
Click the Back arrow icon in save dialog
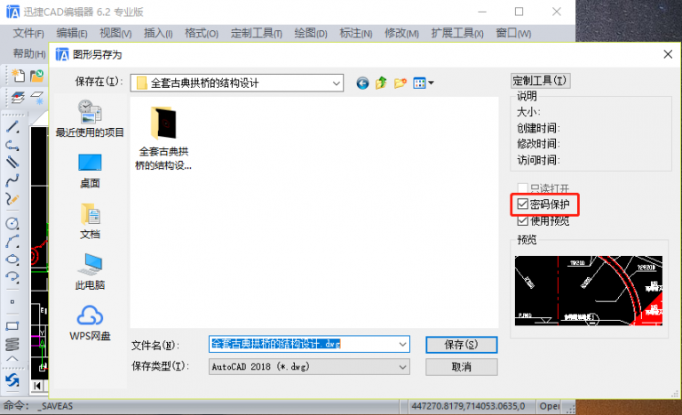[x=362, y=83]
